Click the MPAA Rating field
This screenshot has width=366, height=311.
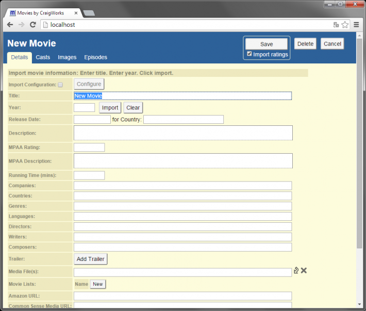(x=89, y=148)
